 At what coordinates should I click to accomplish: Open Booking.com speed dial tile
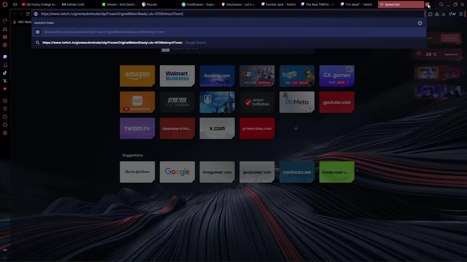pos(217,76)
